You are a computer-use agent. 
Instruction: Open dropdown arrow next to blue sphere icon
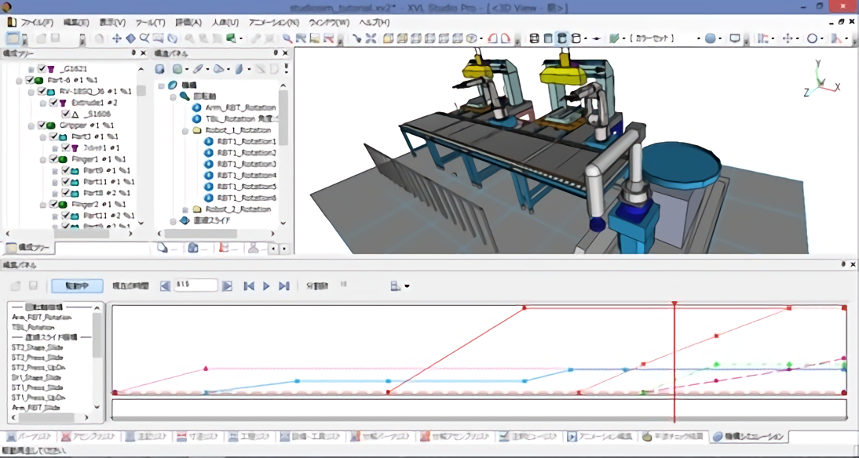pos(720,39)
